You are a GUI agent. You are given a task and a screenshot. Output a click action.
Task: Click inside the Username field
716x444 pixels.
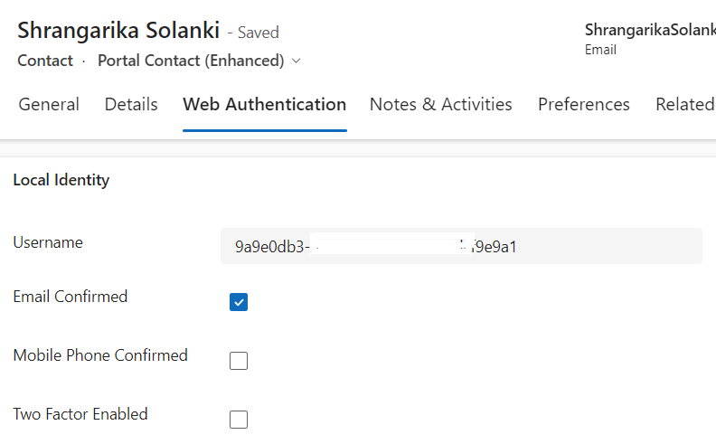click(x=461, y=246)
